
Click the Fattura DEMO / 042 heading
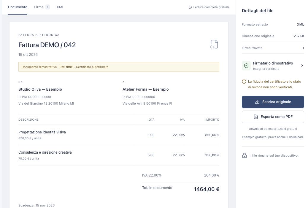(x=47, y=45)
